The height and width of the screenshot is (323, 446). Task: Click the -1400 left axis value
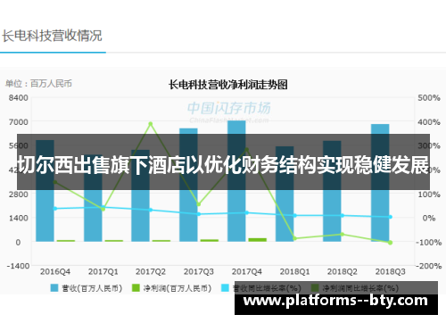(18, 266)
